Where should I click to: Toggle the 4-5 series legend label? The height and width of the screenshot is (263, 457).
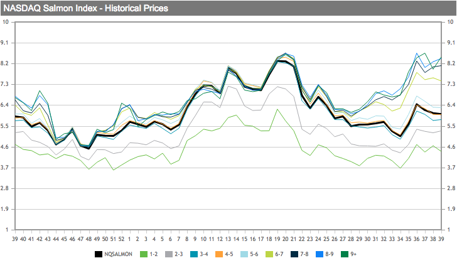pos(228,254)
